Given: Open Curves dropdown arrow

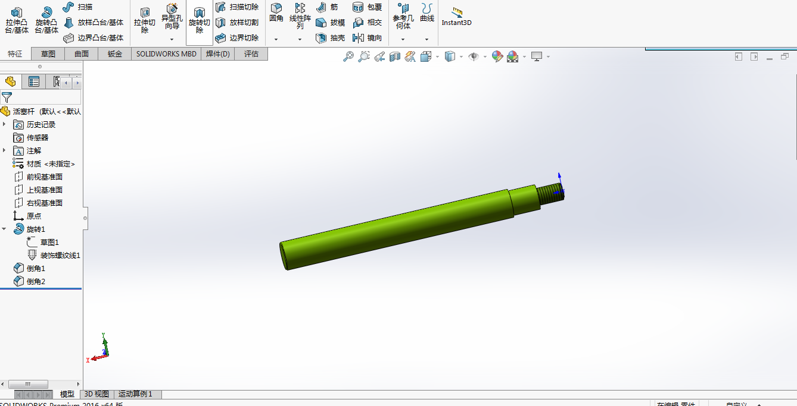Looking at the screenshot, I should tap(427, 39).
